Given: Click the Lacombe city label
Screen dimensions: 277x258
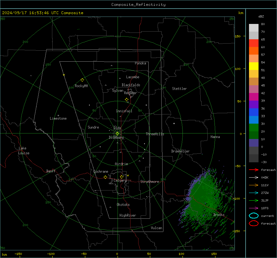Looking at the screenshot, I should pos(133,77).
